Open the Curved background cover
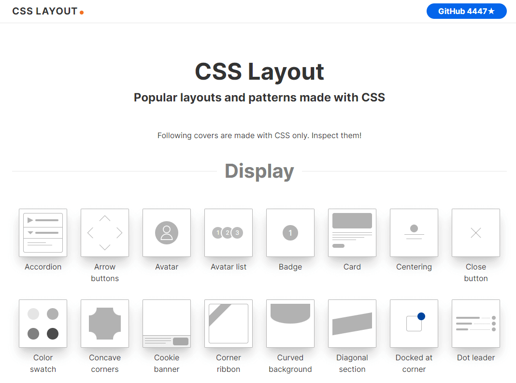 [x=290, y=324]
